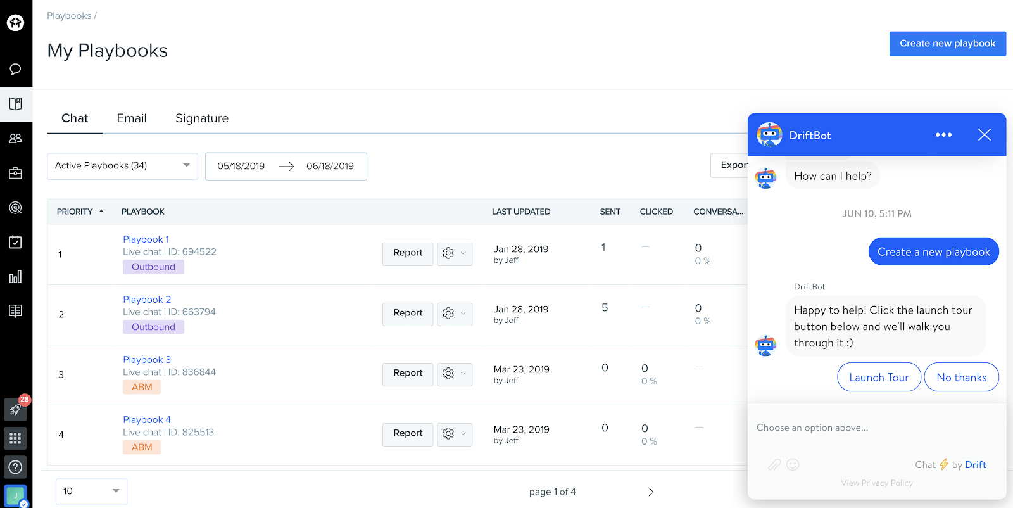Open Playbook 2 link

(147, 300)
